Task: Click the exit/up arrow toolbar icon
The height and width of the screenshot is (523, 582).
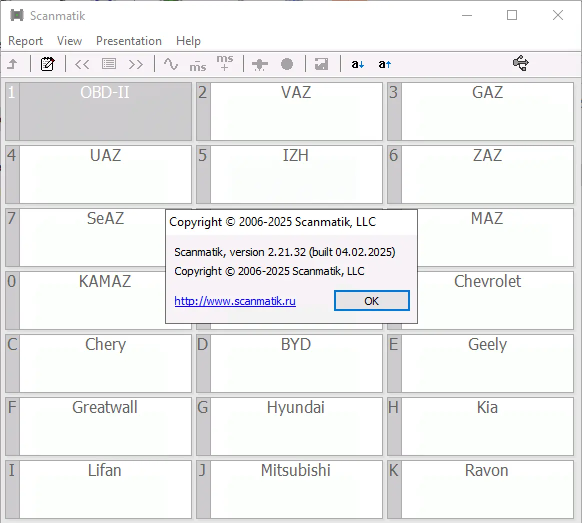Action: click(14, 64)
